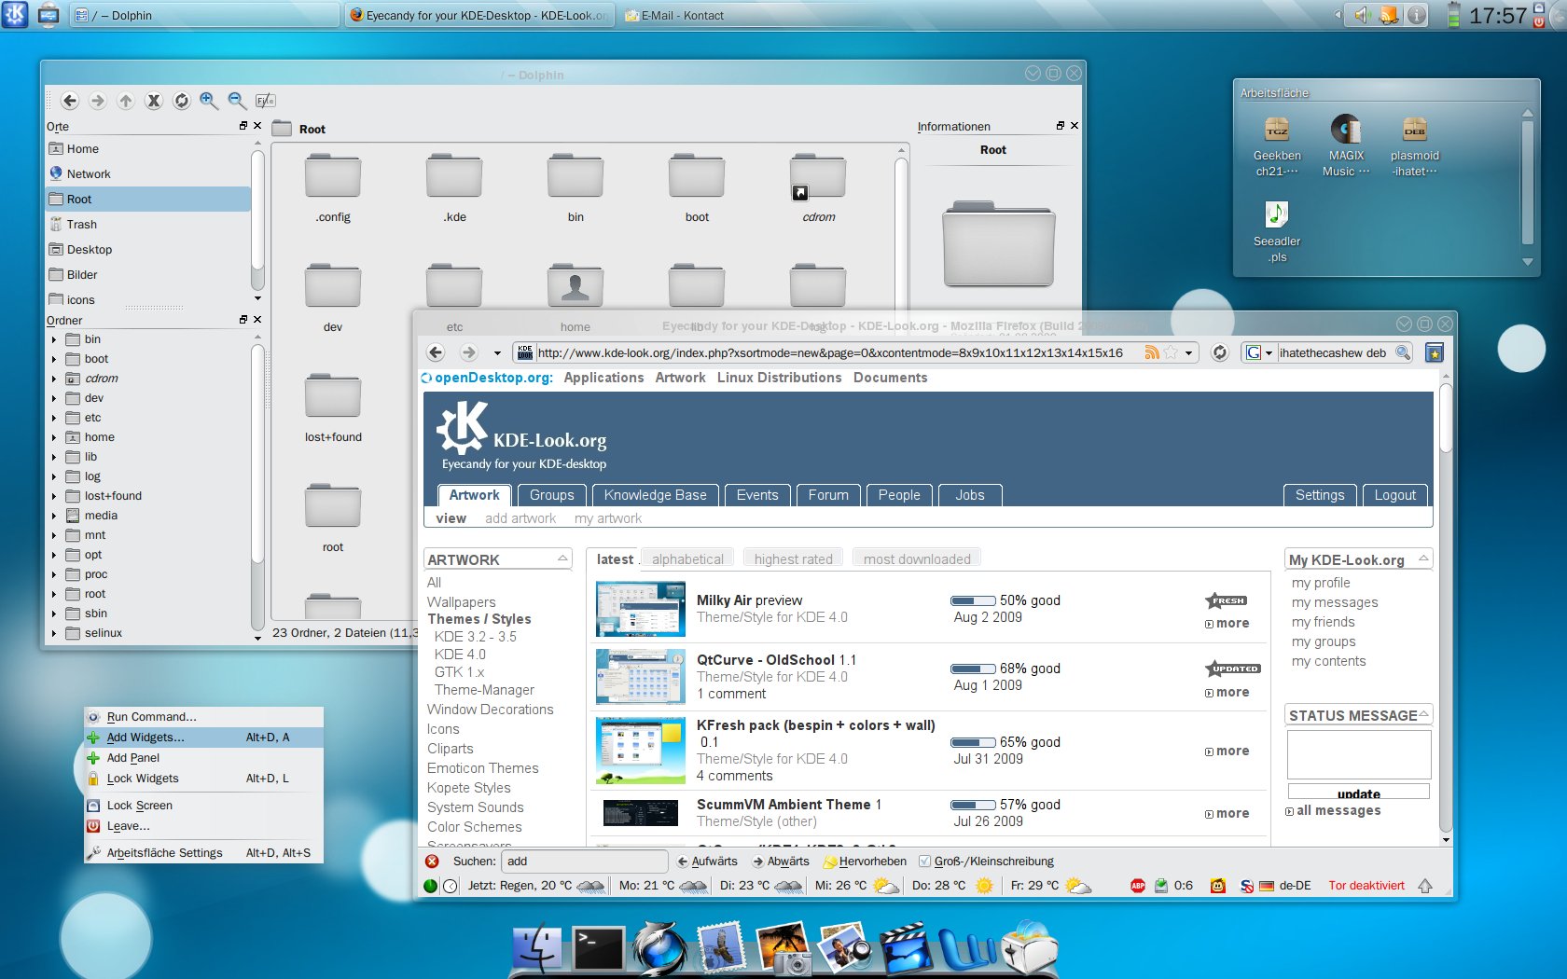Choose Lock Screen from context menu
This screenshot has height=979, width=1567.
(203, 806)
